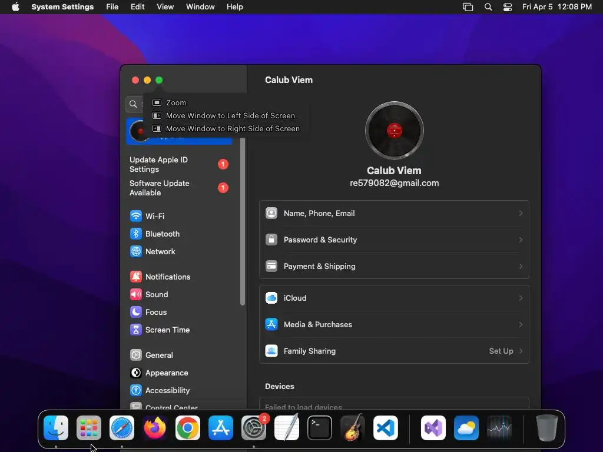Viewport: 603px width, 452px height.
Task: Open Control Center in menu bar
Action: pos(508,7)
